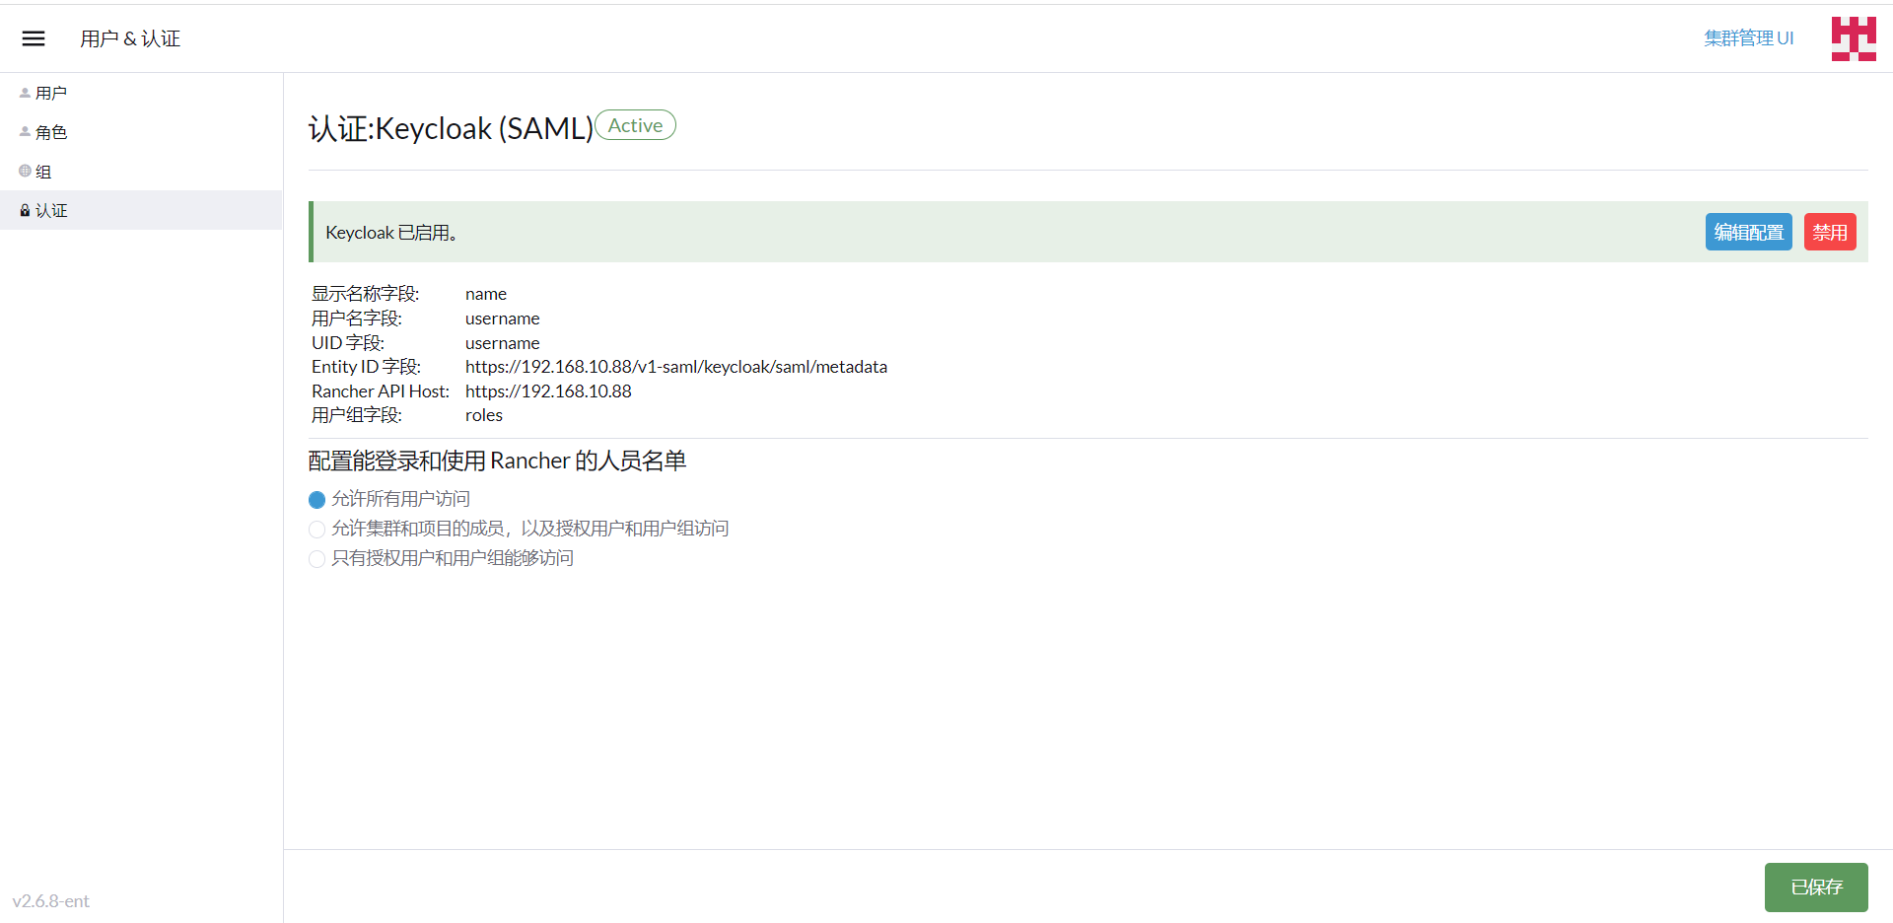Click the Entity ID metadata URL
This screenshot has width=1893, height=923.
[x=676, y=366]
